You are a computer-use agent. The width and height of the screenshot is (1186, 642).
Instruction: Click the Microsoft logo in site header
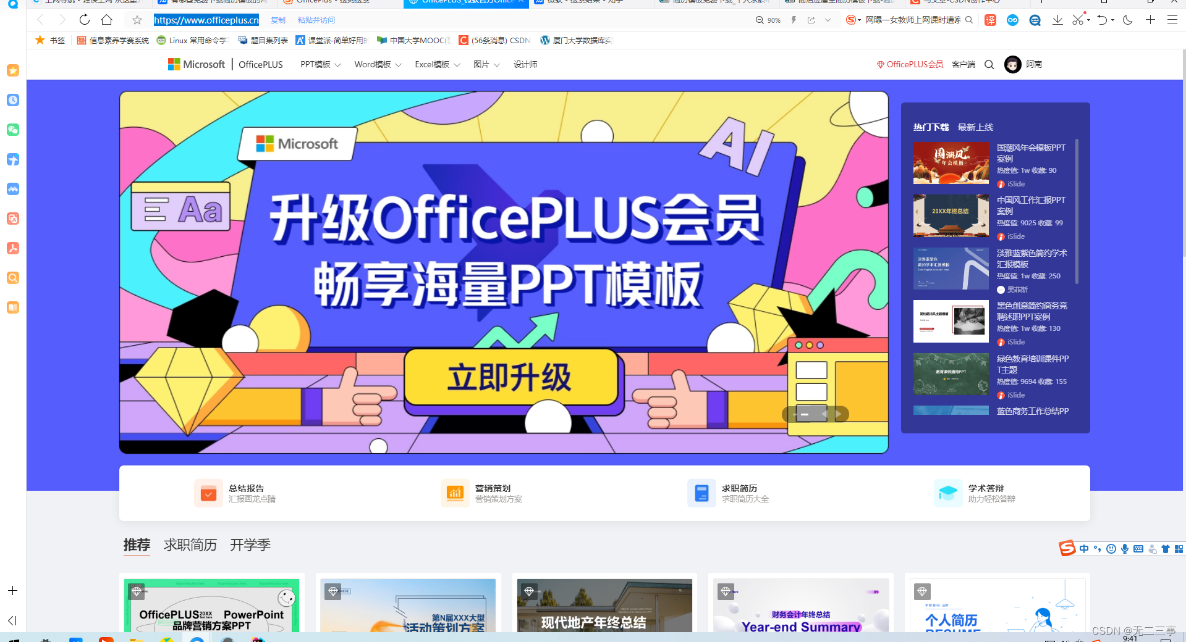click(197, 64)
